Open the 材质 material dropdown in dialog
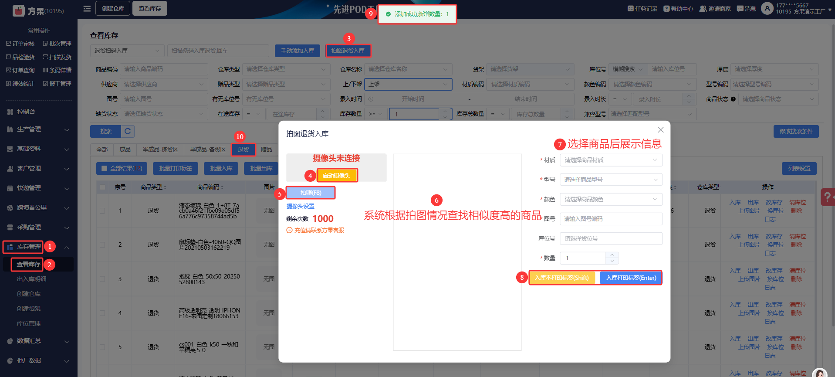 pos(611,160)
